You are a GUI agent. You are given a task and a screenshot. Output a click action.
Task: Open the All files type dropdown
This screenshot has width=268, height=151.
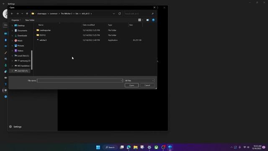139,81
